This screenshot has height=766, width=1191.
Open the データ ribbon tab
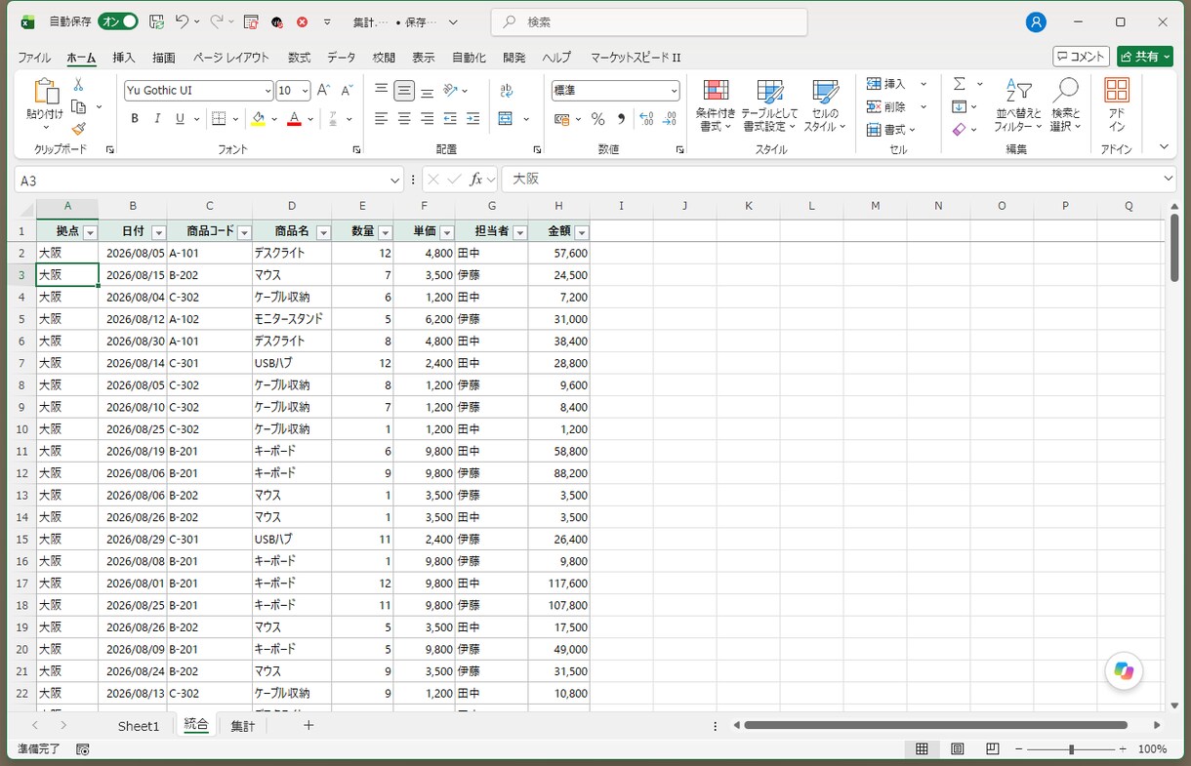point(342,58)
